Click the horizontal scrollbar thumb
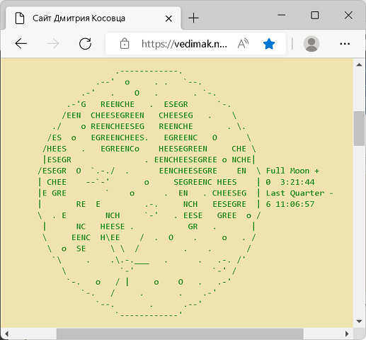 tap(180, 334)
